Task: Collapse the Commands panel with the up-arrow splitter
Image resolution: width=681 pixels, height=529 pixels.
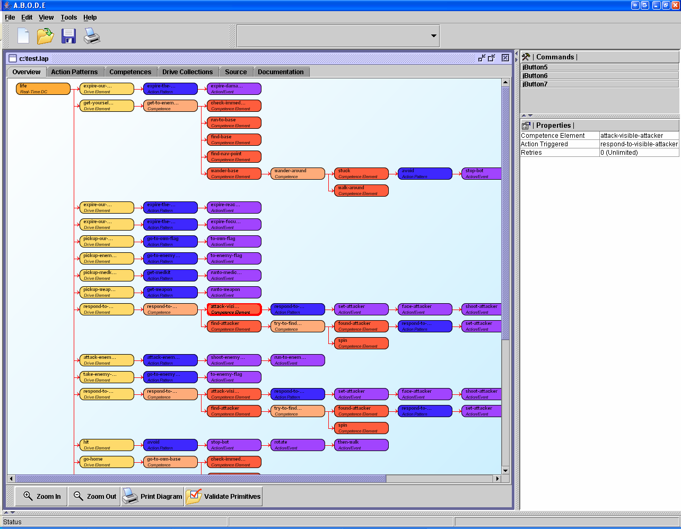Action: click(524, 116)
